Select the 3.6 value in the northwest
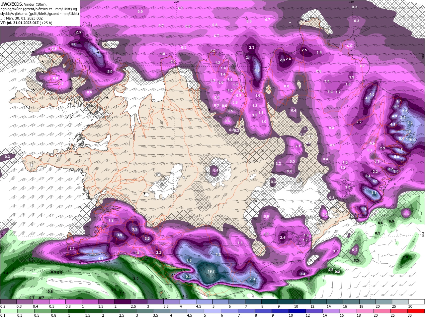The height and width of the screenshot is (318, 425). tap(74, 44)
